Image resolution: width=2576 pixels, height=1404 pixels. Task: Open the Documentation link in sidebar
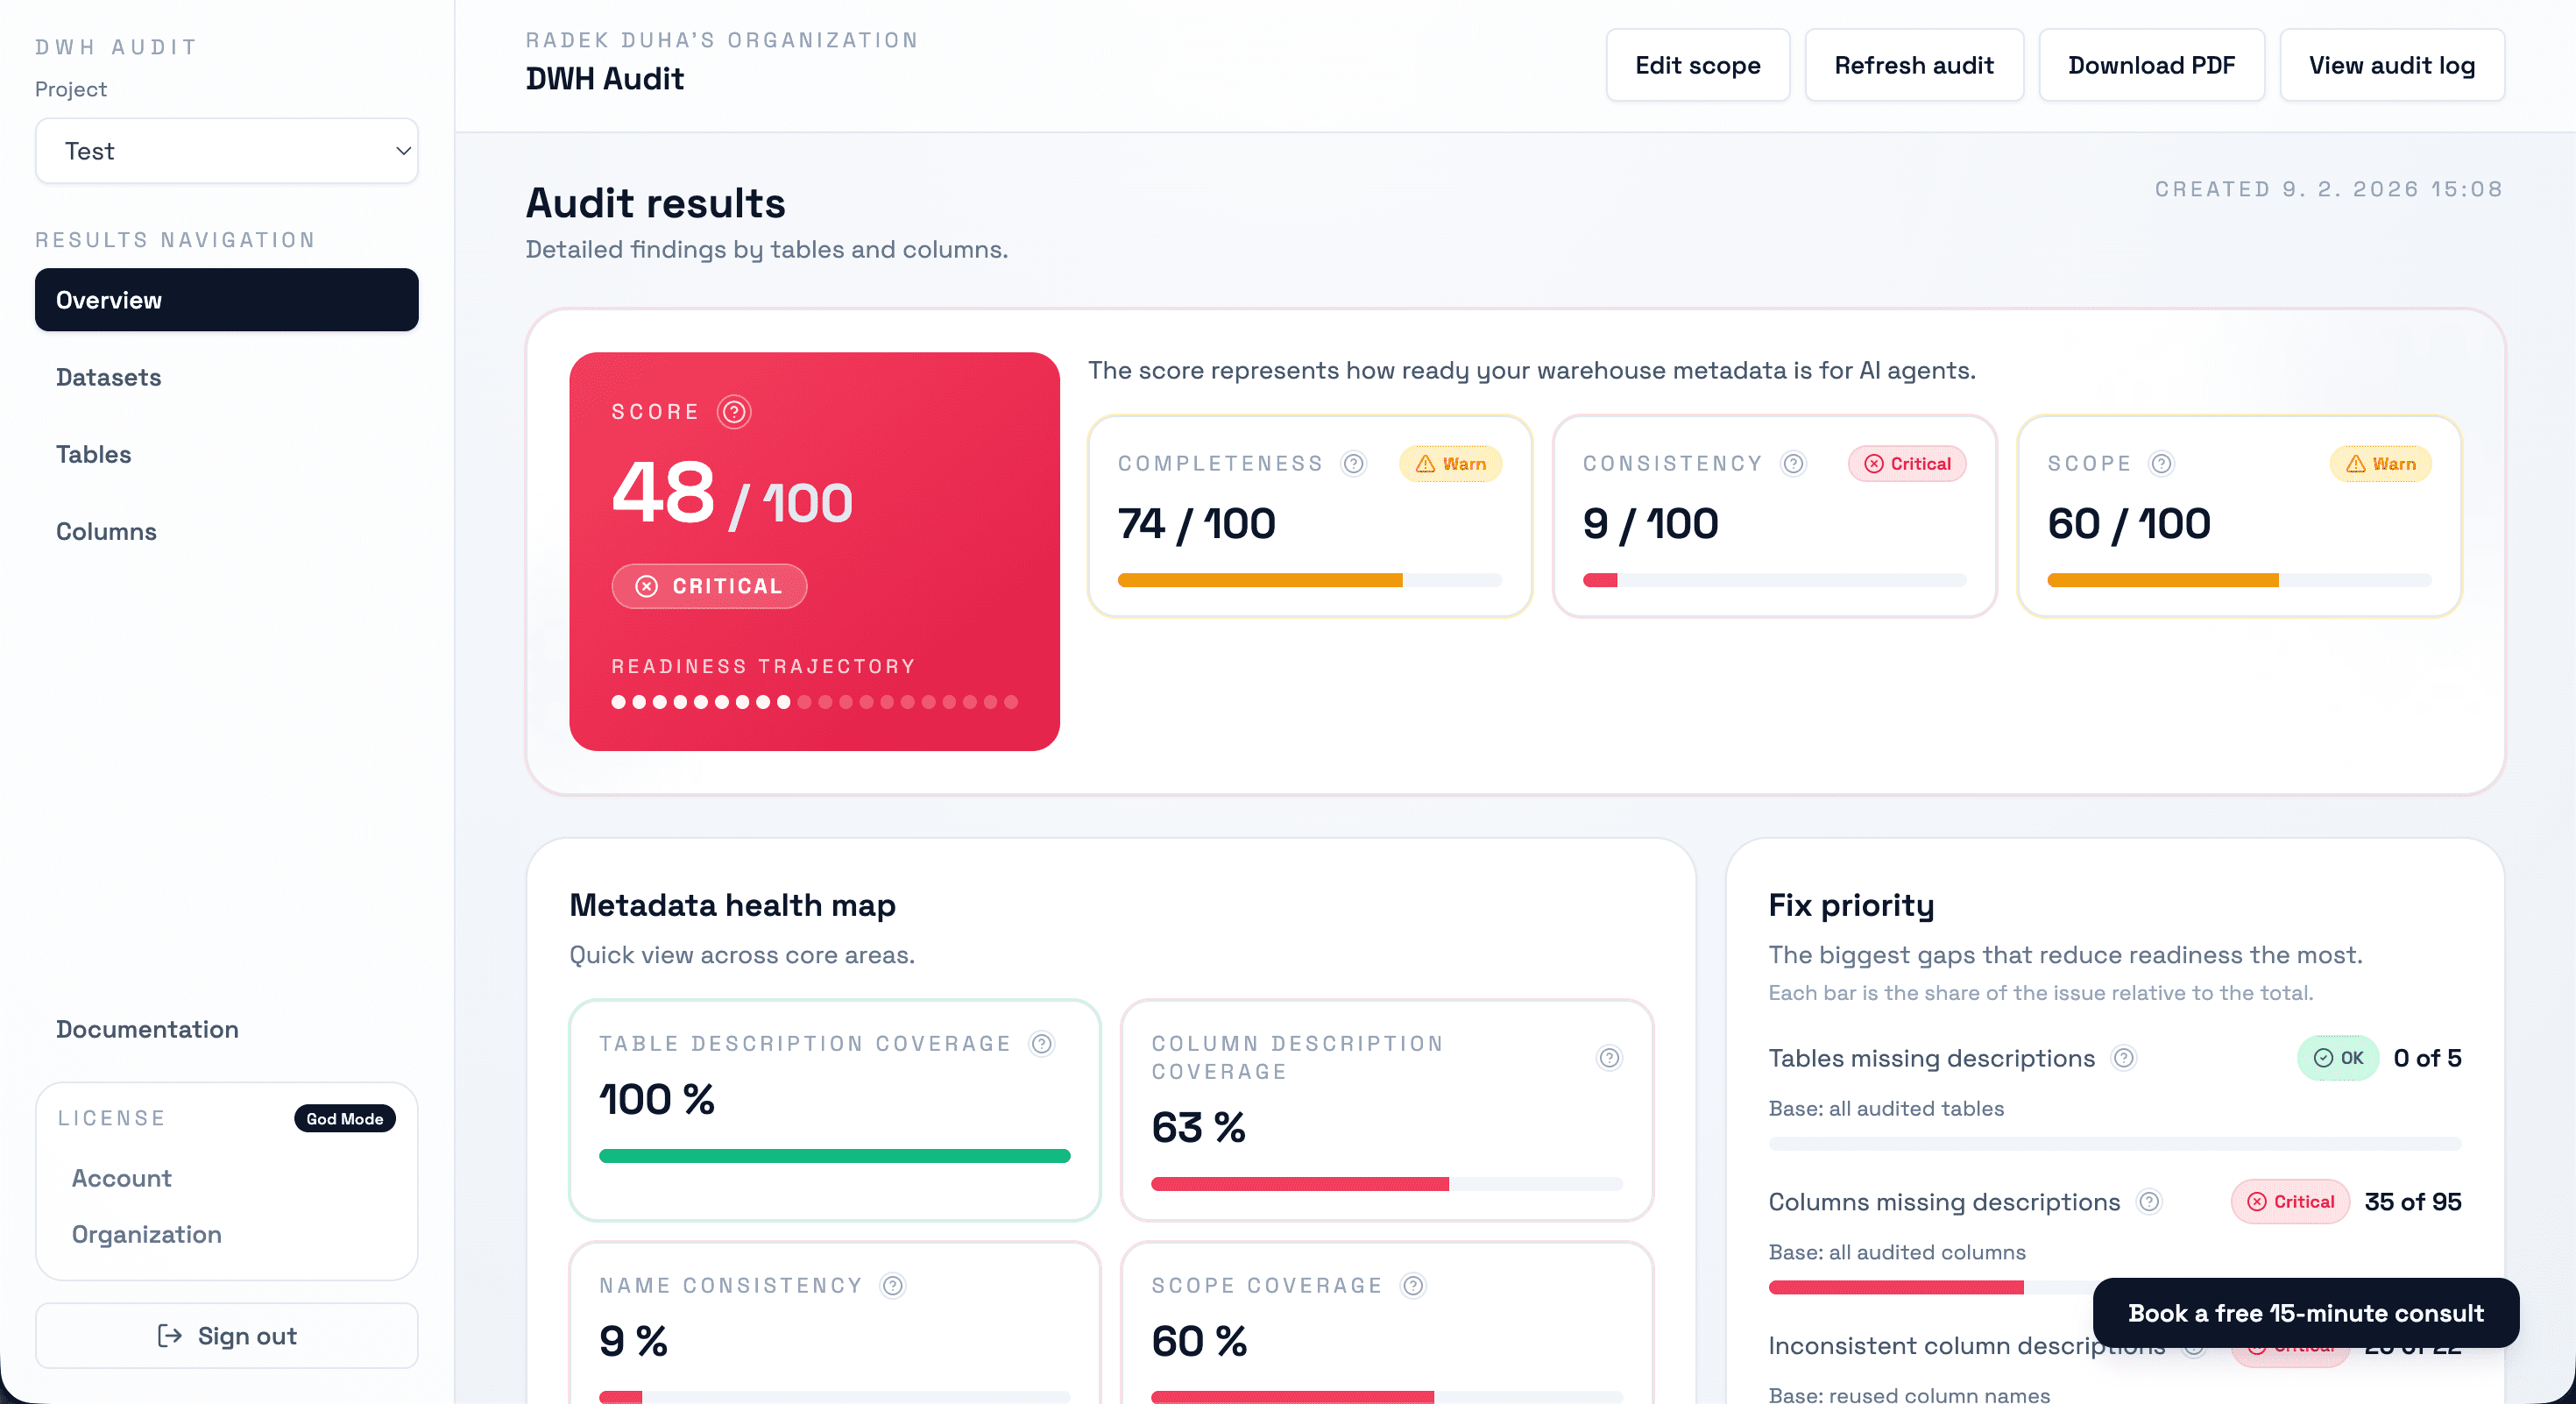click(x=147, y=1029)
